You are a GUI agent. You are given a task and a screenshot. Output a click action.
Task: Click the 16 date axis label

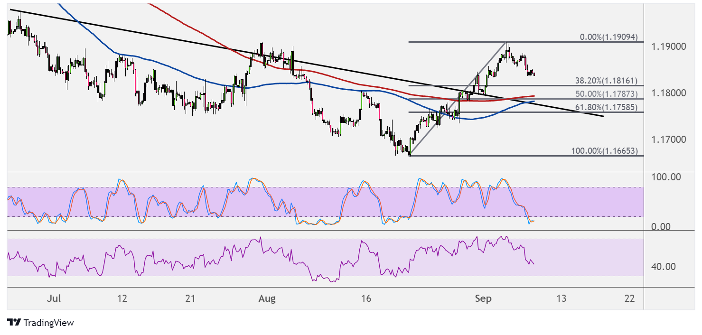pyautogui.click(x=365, y=298)
